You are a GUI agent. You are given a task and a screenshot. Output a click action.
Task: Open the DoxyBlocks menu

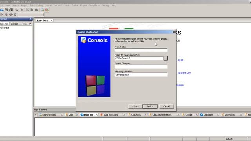[94, 5]
